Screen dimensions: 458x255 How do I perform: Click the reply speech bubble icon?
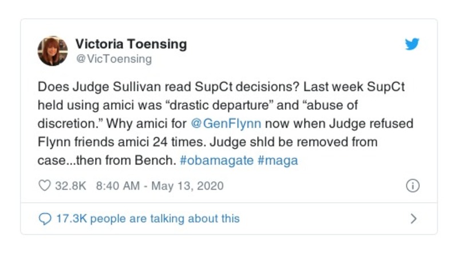[x=44, y=218]
